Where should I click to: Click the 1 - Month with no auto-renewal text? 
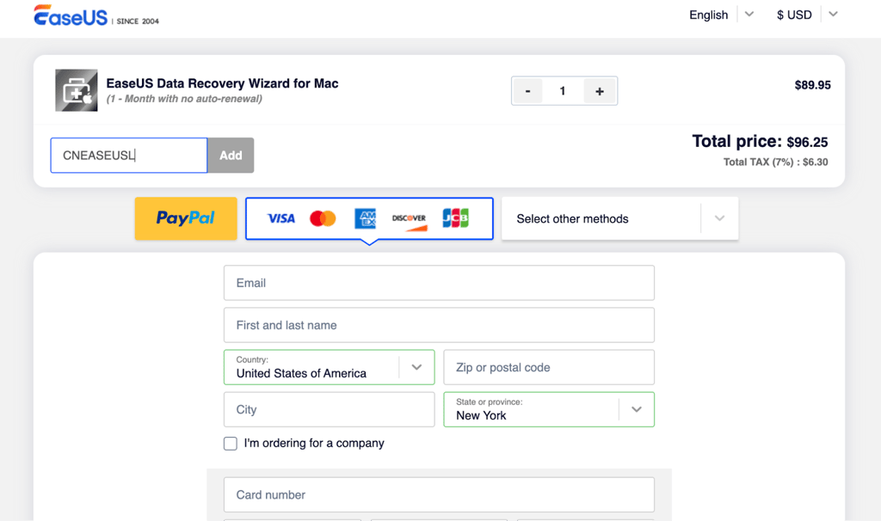[x=184, y=99]
